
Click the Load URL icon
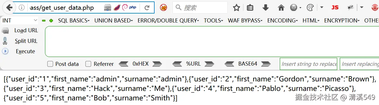[x=5, y=31]
